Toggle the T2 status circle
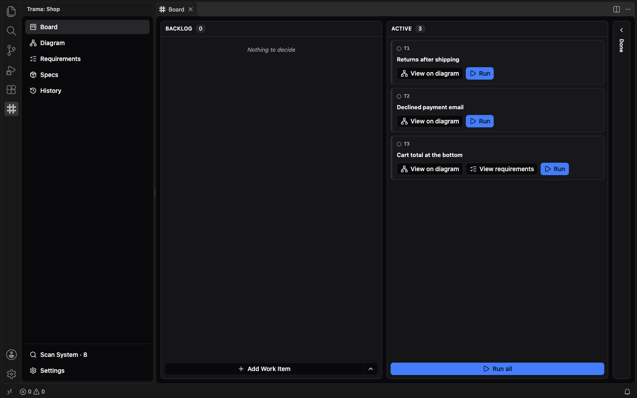Image resolution: width=637 pixels, height=398 pixels. (399, 96)
